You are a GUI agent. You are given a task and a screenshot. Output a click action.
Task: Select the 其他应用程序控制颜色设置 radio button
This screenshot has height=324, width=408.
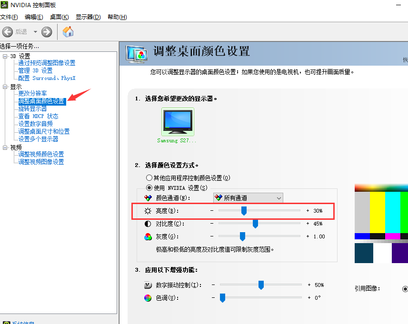coord(149,177)
